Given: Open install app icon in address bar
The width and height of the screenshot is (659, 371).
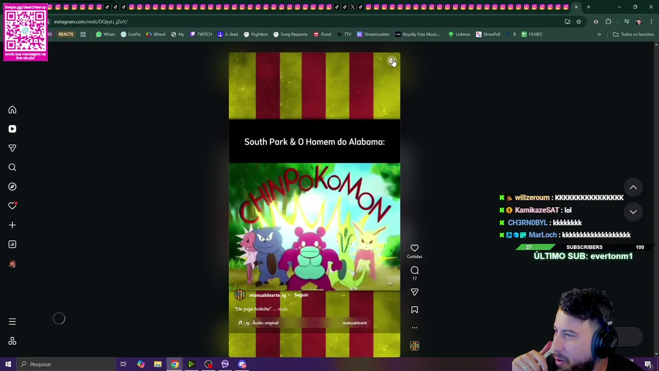Looking at the screenshot, I should point(567,22).
